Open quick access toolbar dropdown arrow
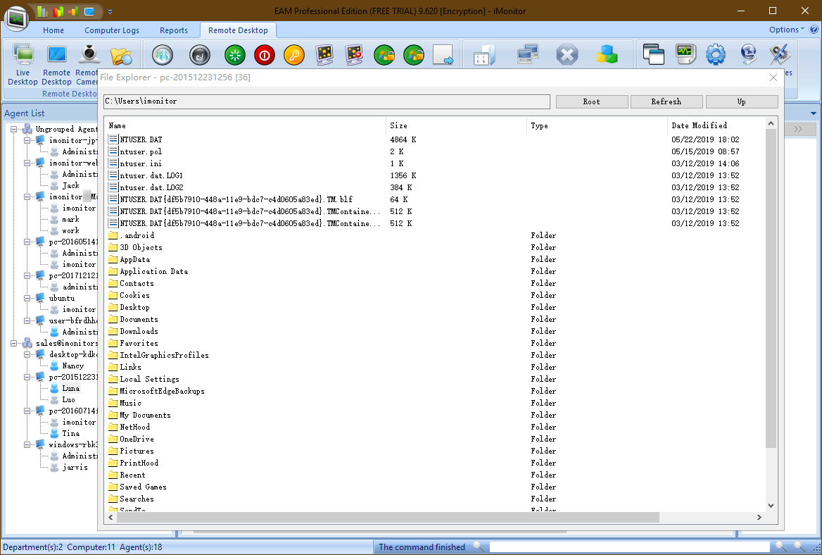The width and height of the screenshot is (822, 555). tap(110, 11)
